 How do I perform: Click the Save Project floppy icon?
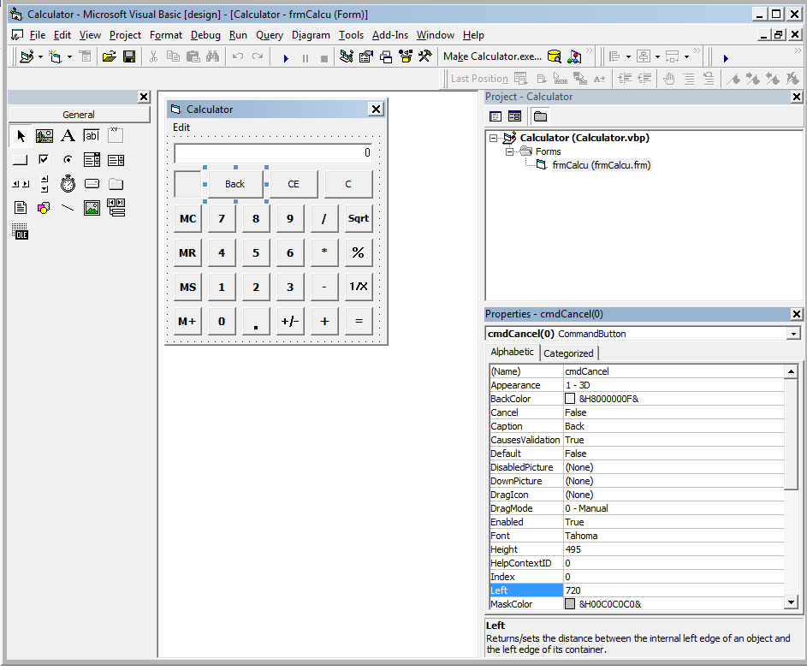coord(129,57)
